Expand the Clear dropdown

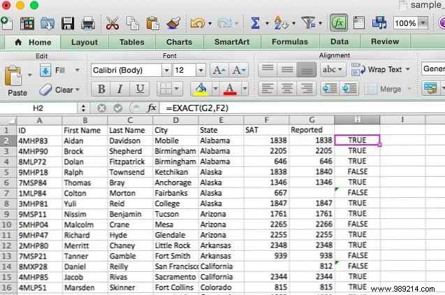77,89
